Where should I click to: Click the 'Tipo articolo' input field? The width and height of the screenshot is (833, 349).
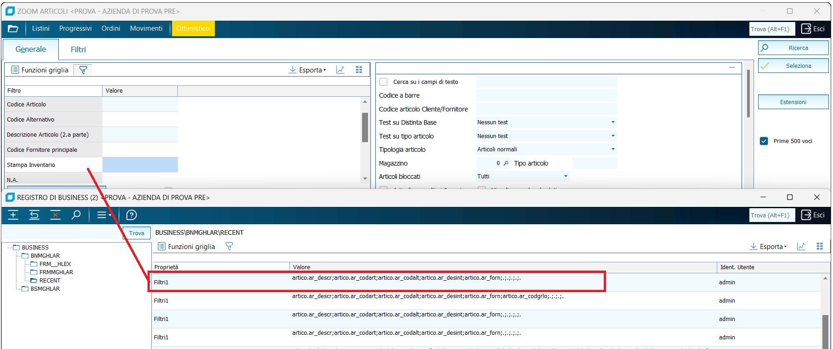click(595, 163)
